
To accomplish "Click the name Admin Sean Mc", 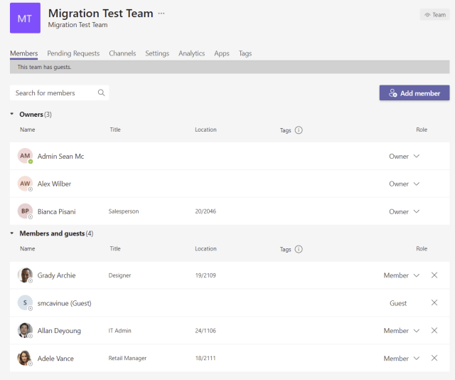I will 60,157.
